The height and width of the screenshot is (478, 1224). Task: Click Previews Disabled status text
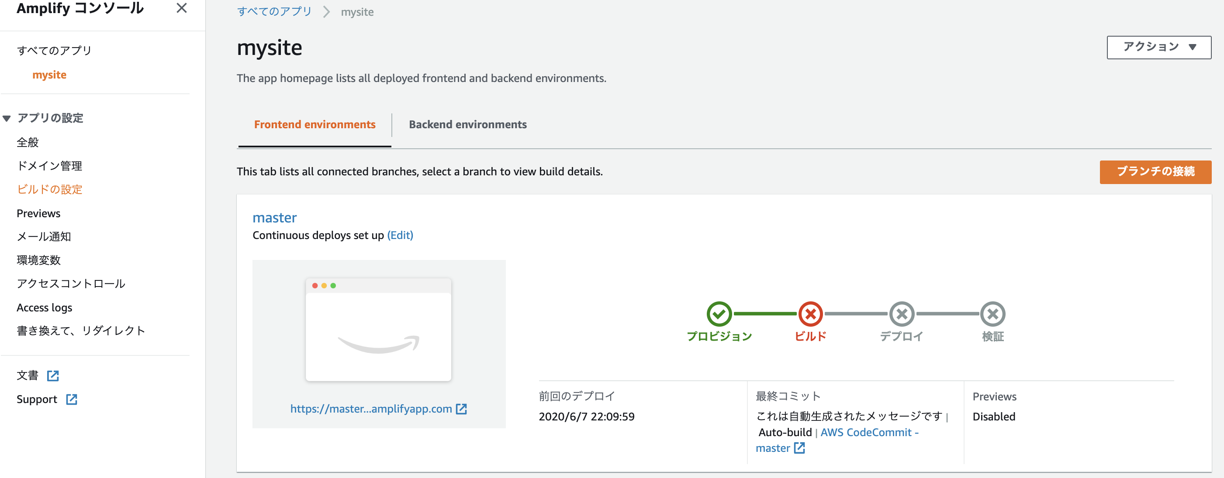[993, 417]
